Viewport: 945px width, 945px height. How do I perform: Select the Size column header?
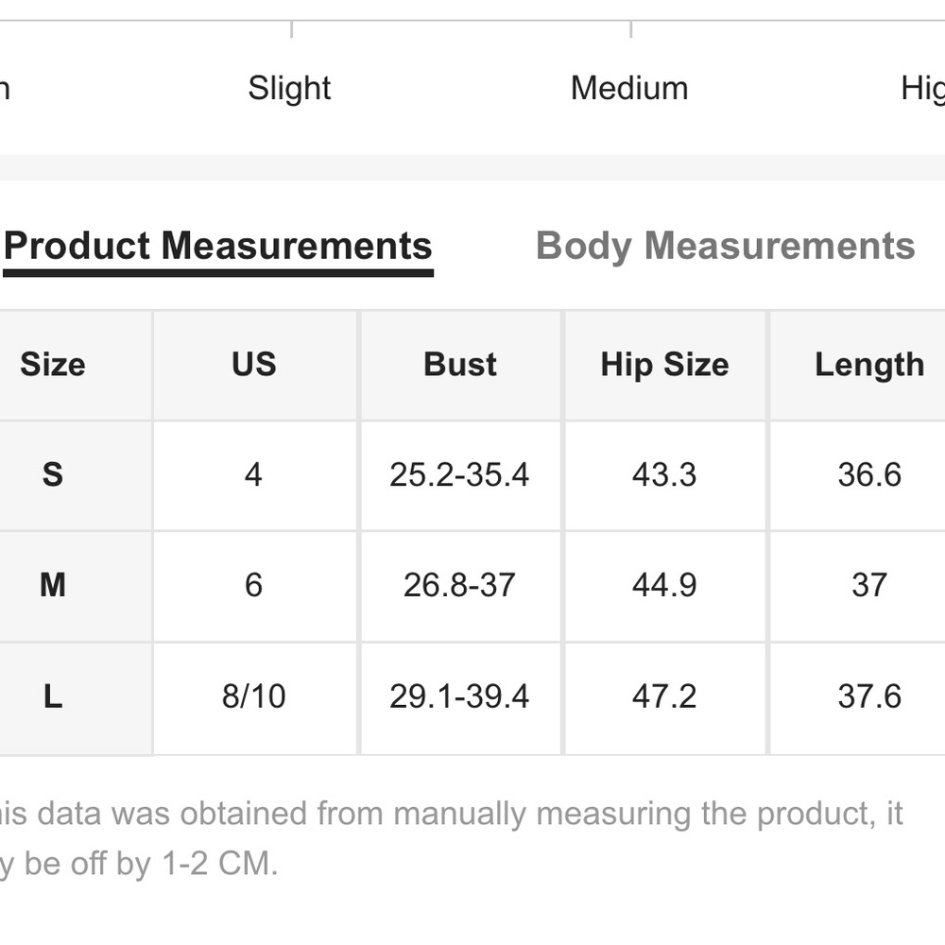point(53,365)
